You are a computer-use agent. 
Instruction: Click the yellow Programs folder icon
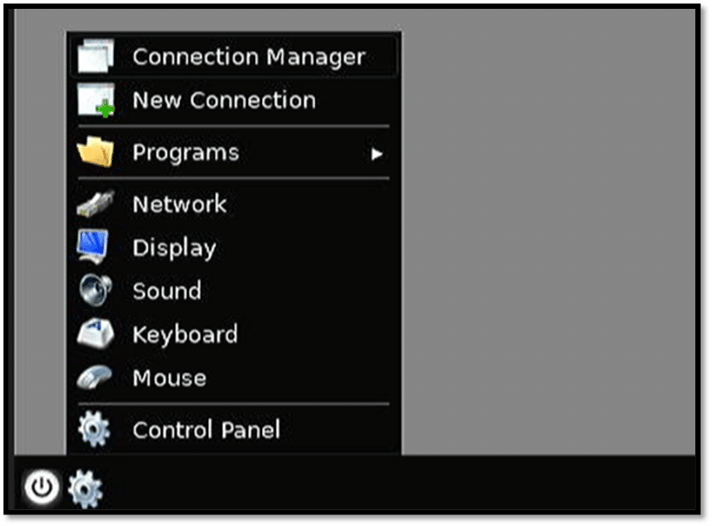[x=95, y=152]
